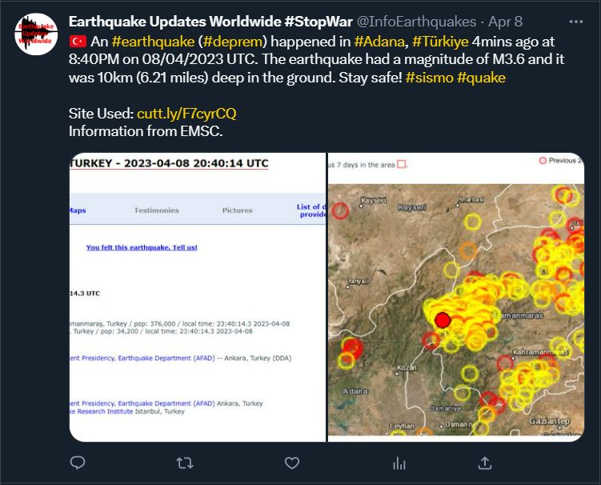Viewport: 601px width, 485px height.
Task: Click the Apr 8 tweet timestamp
Action: tap(504, 22)
